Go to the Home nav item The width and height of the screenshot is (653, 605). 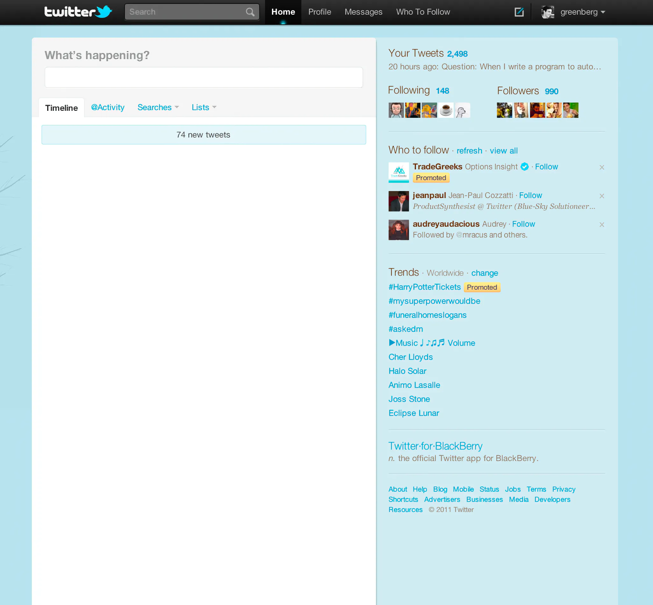pos(283,12)
